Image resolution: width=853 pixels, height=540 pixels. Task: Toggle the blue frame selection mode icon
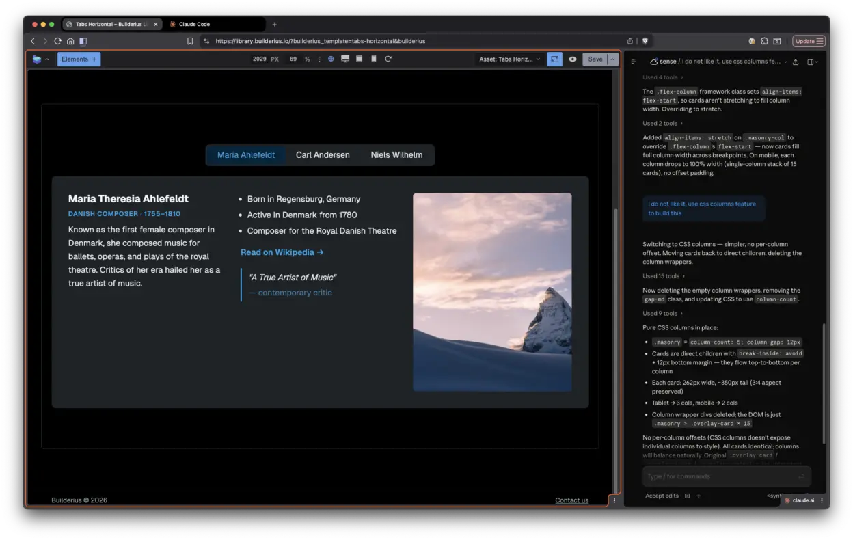[x=554, y=59]
